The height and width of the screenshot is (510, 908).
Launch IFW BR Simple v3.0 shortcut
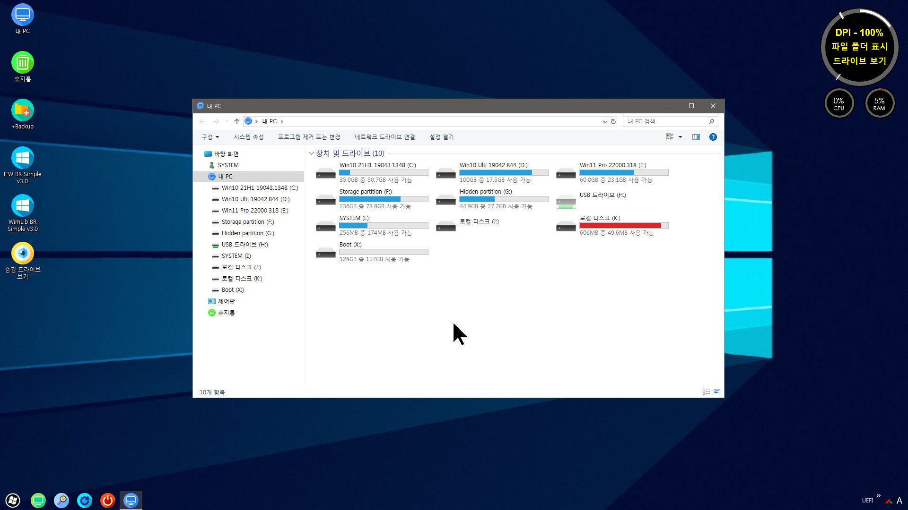tap(22, 165)
